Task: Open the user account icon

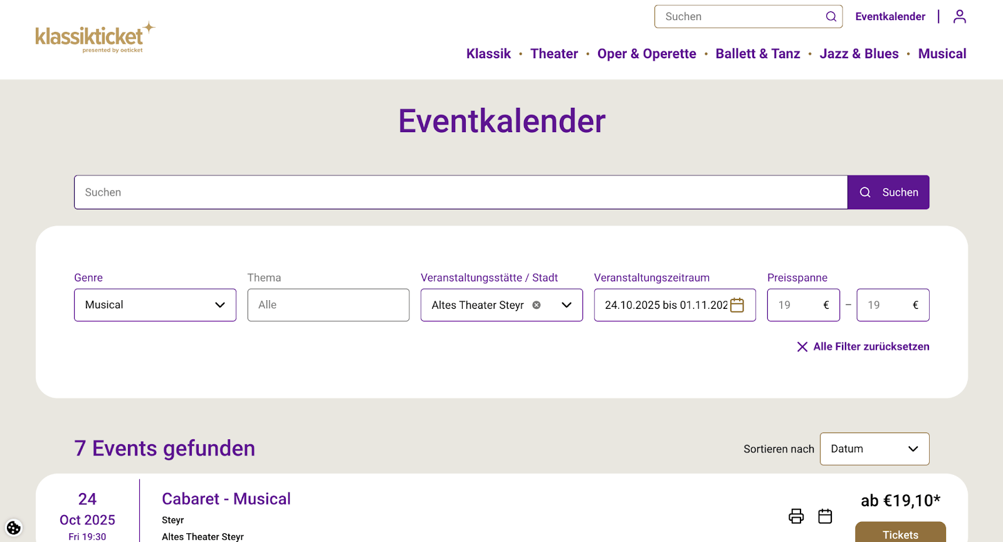Action: pos(959,17)
